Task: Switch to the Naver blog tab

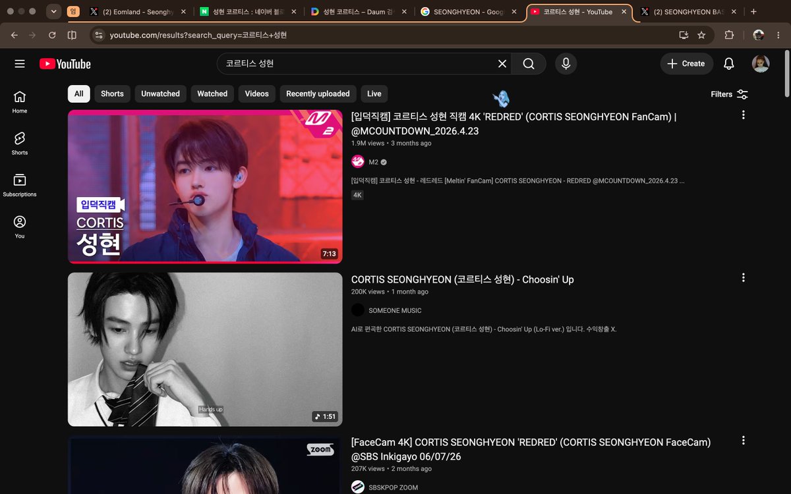Action: click(x=249, y=12)
